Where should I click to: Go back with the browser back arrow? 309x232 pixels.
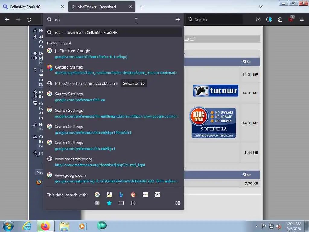tap(7, 20)
